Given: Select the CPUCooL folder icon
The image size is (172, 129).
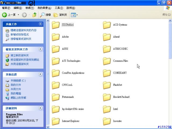Looking at the screenshot, I should 56,85.
